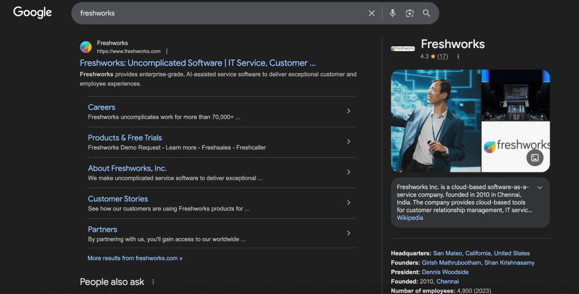The image size is (579, 294).
Task: Open the Freshworks presenter photo thumbnail
Action: point(435,120)
